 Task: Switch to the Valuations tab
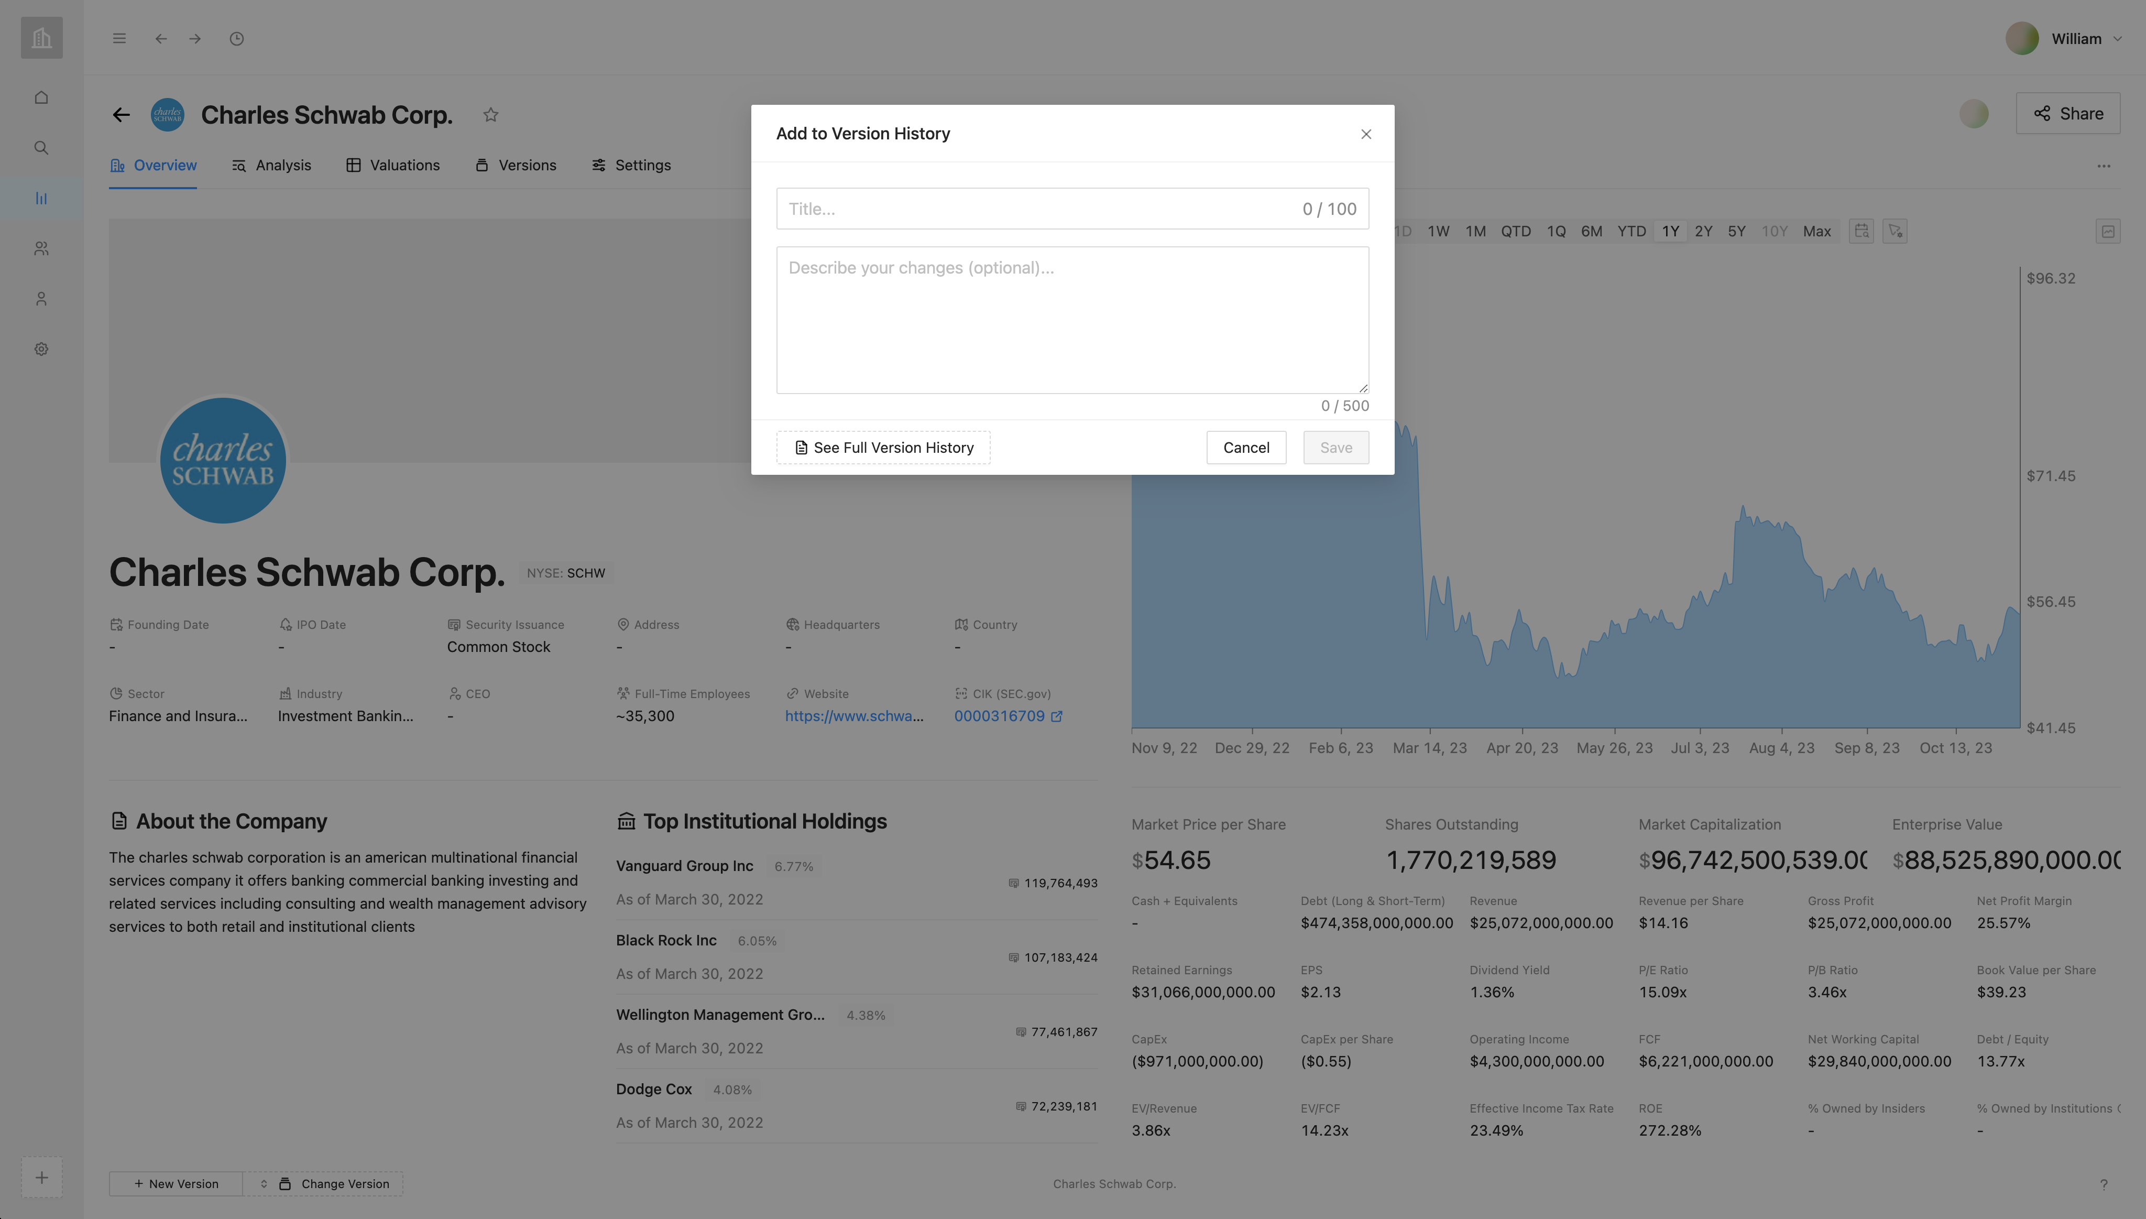pos(392,165)
